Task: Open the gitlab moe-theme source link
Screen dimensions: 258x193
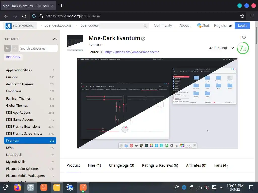Action: click(x=132, y=52)
